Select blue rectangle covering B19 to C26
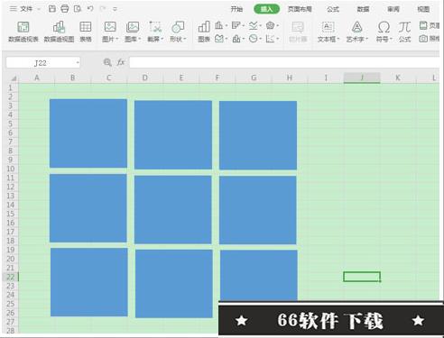444x338 pixels. point(89,282)
